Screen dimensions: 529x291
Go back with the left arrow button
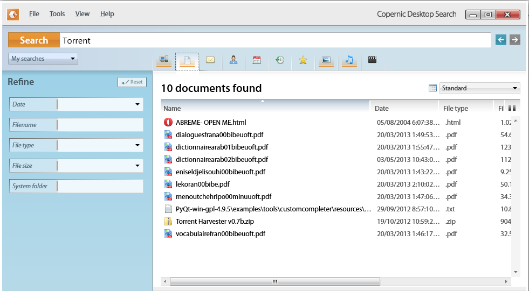501,40
